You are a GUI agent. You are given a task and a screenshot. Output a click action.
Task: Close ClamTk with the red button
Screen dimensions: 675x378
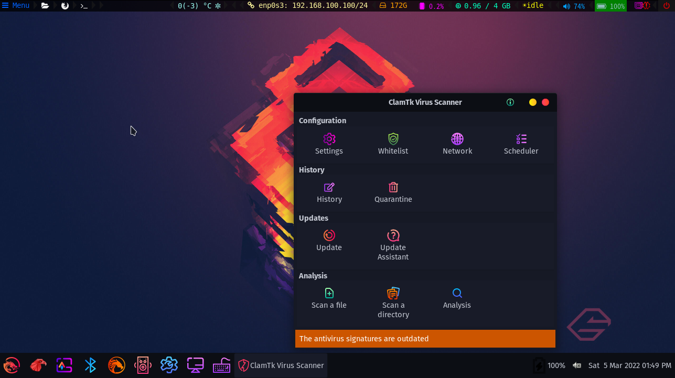coord(545,102)
